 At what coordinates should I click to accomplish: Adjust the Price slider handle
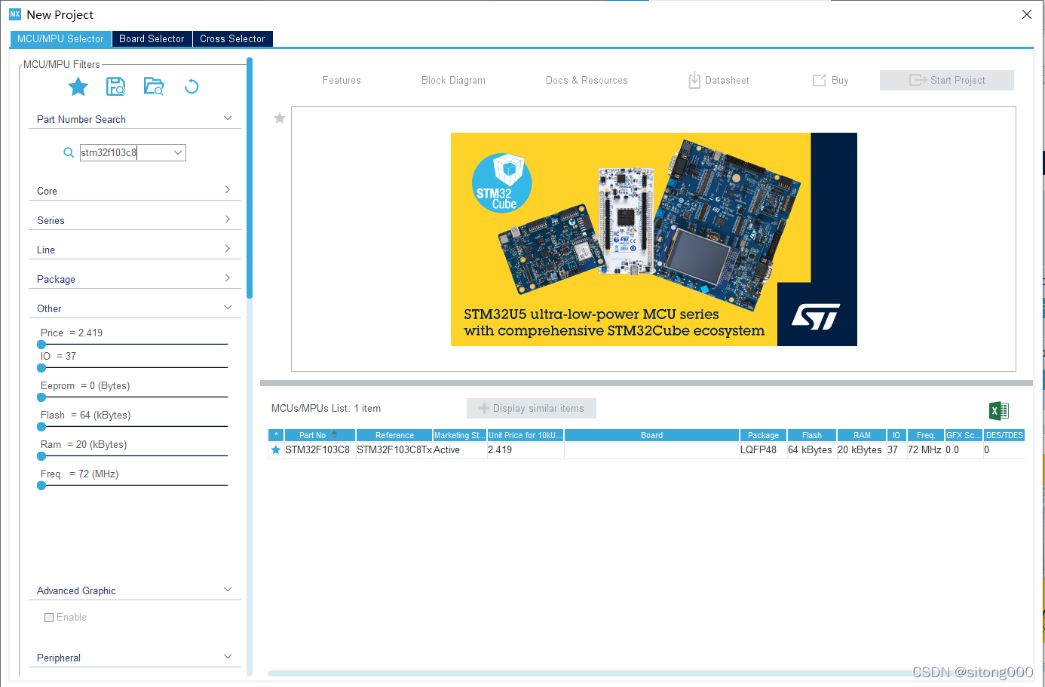[x=41, y=345]
